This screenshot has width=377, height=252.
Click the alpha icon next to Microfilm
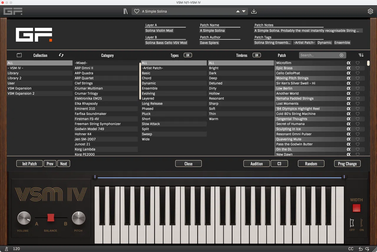coord(349,63)
